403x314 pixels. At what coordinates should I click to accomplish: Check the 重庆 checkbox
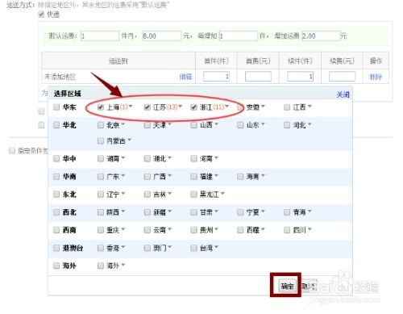101,230
